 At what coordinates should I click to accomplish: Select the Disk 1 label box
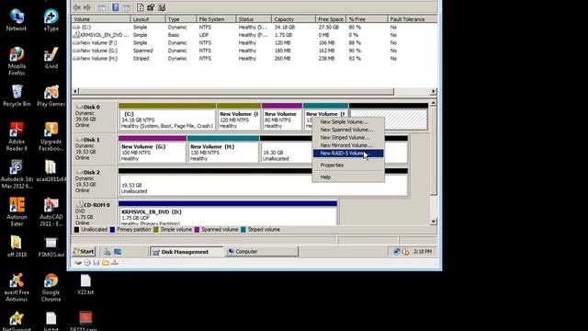(x=94, y=149)
